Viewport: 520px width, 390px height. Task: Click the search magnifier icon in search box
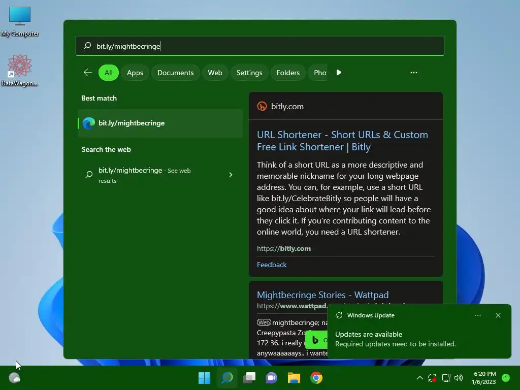(x=87, y=46)
